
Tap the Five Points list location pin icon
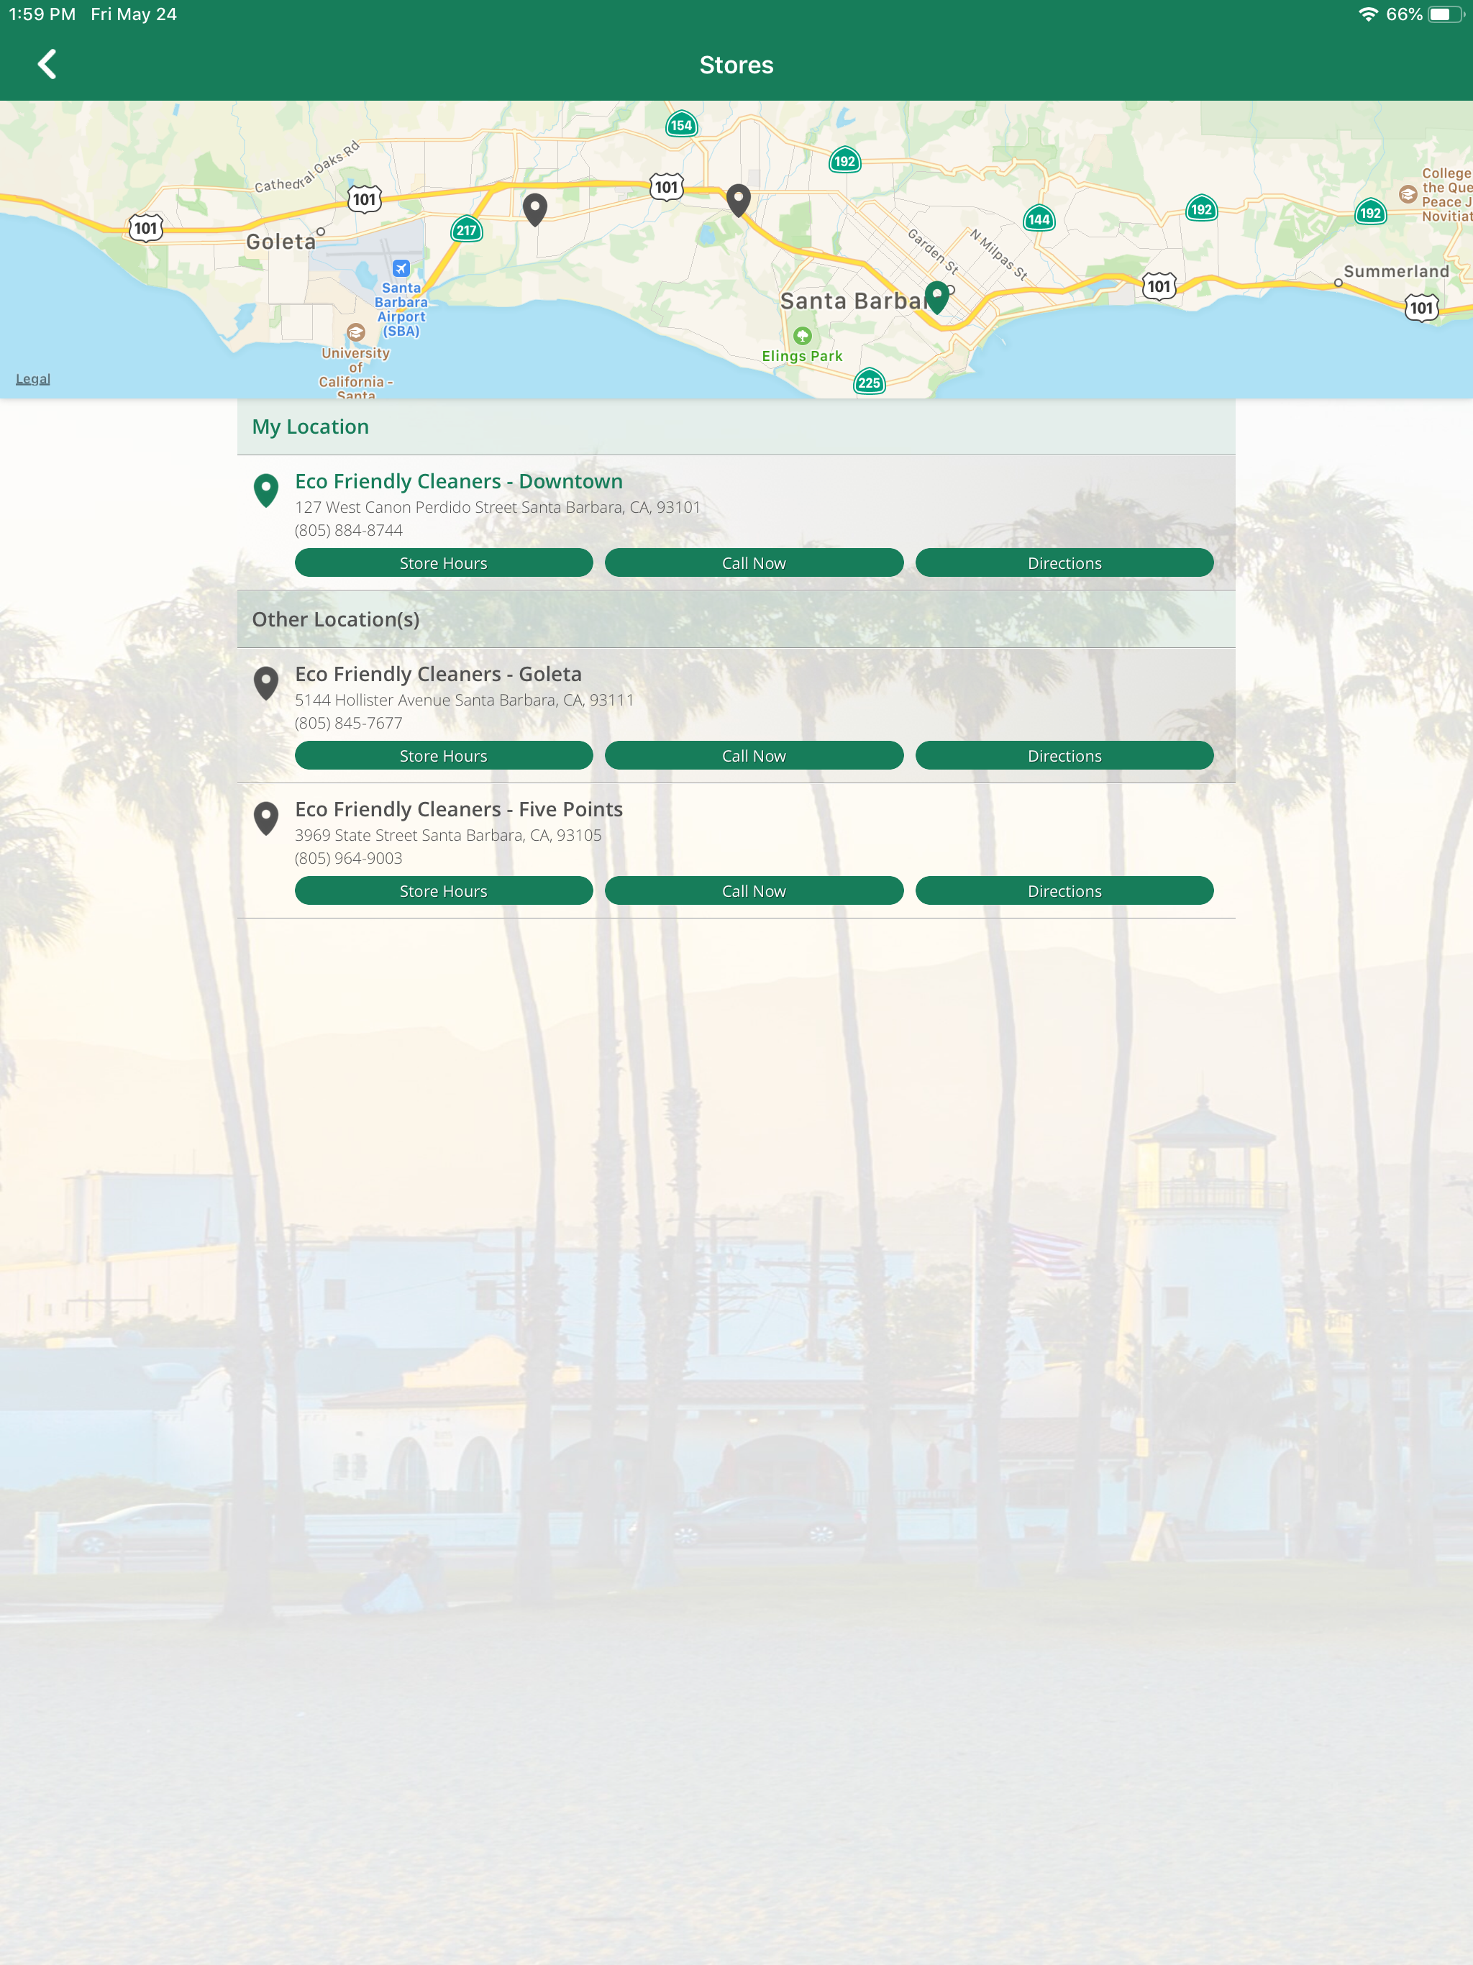265,819
